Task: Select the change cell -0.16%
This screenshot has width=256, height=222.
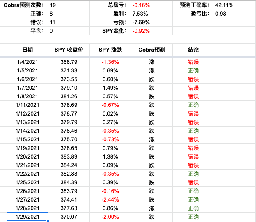Action: (110, 191)
